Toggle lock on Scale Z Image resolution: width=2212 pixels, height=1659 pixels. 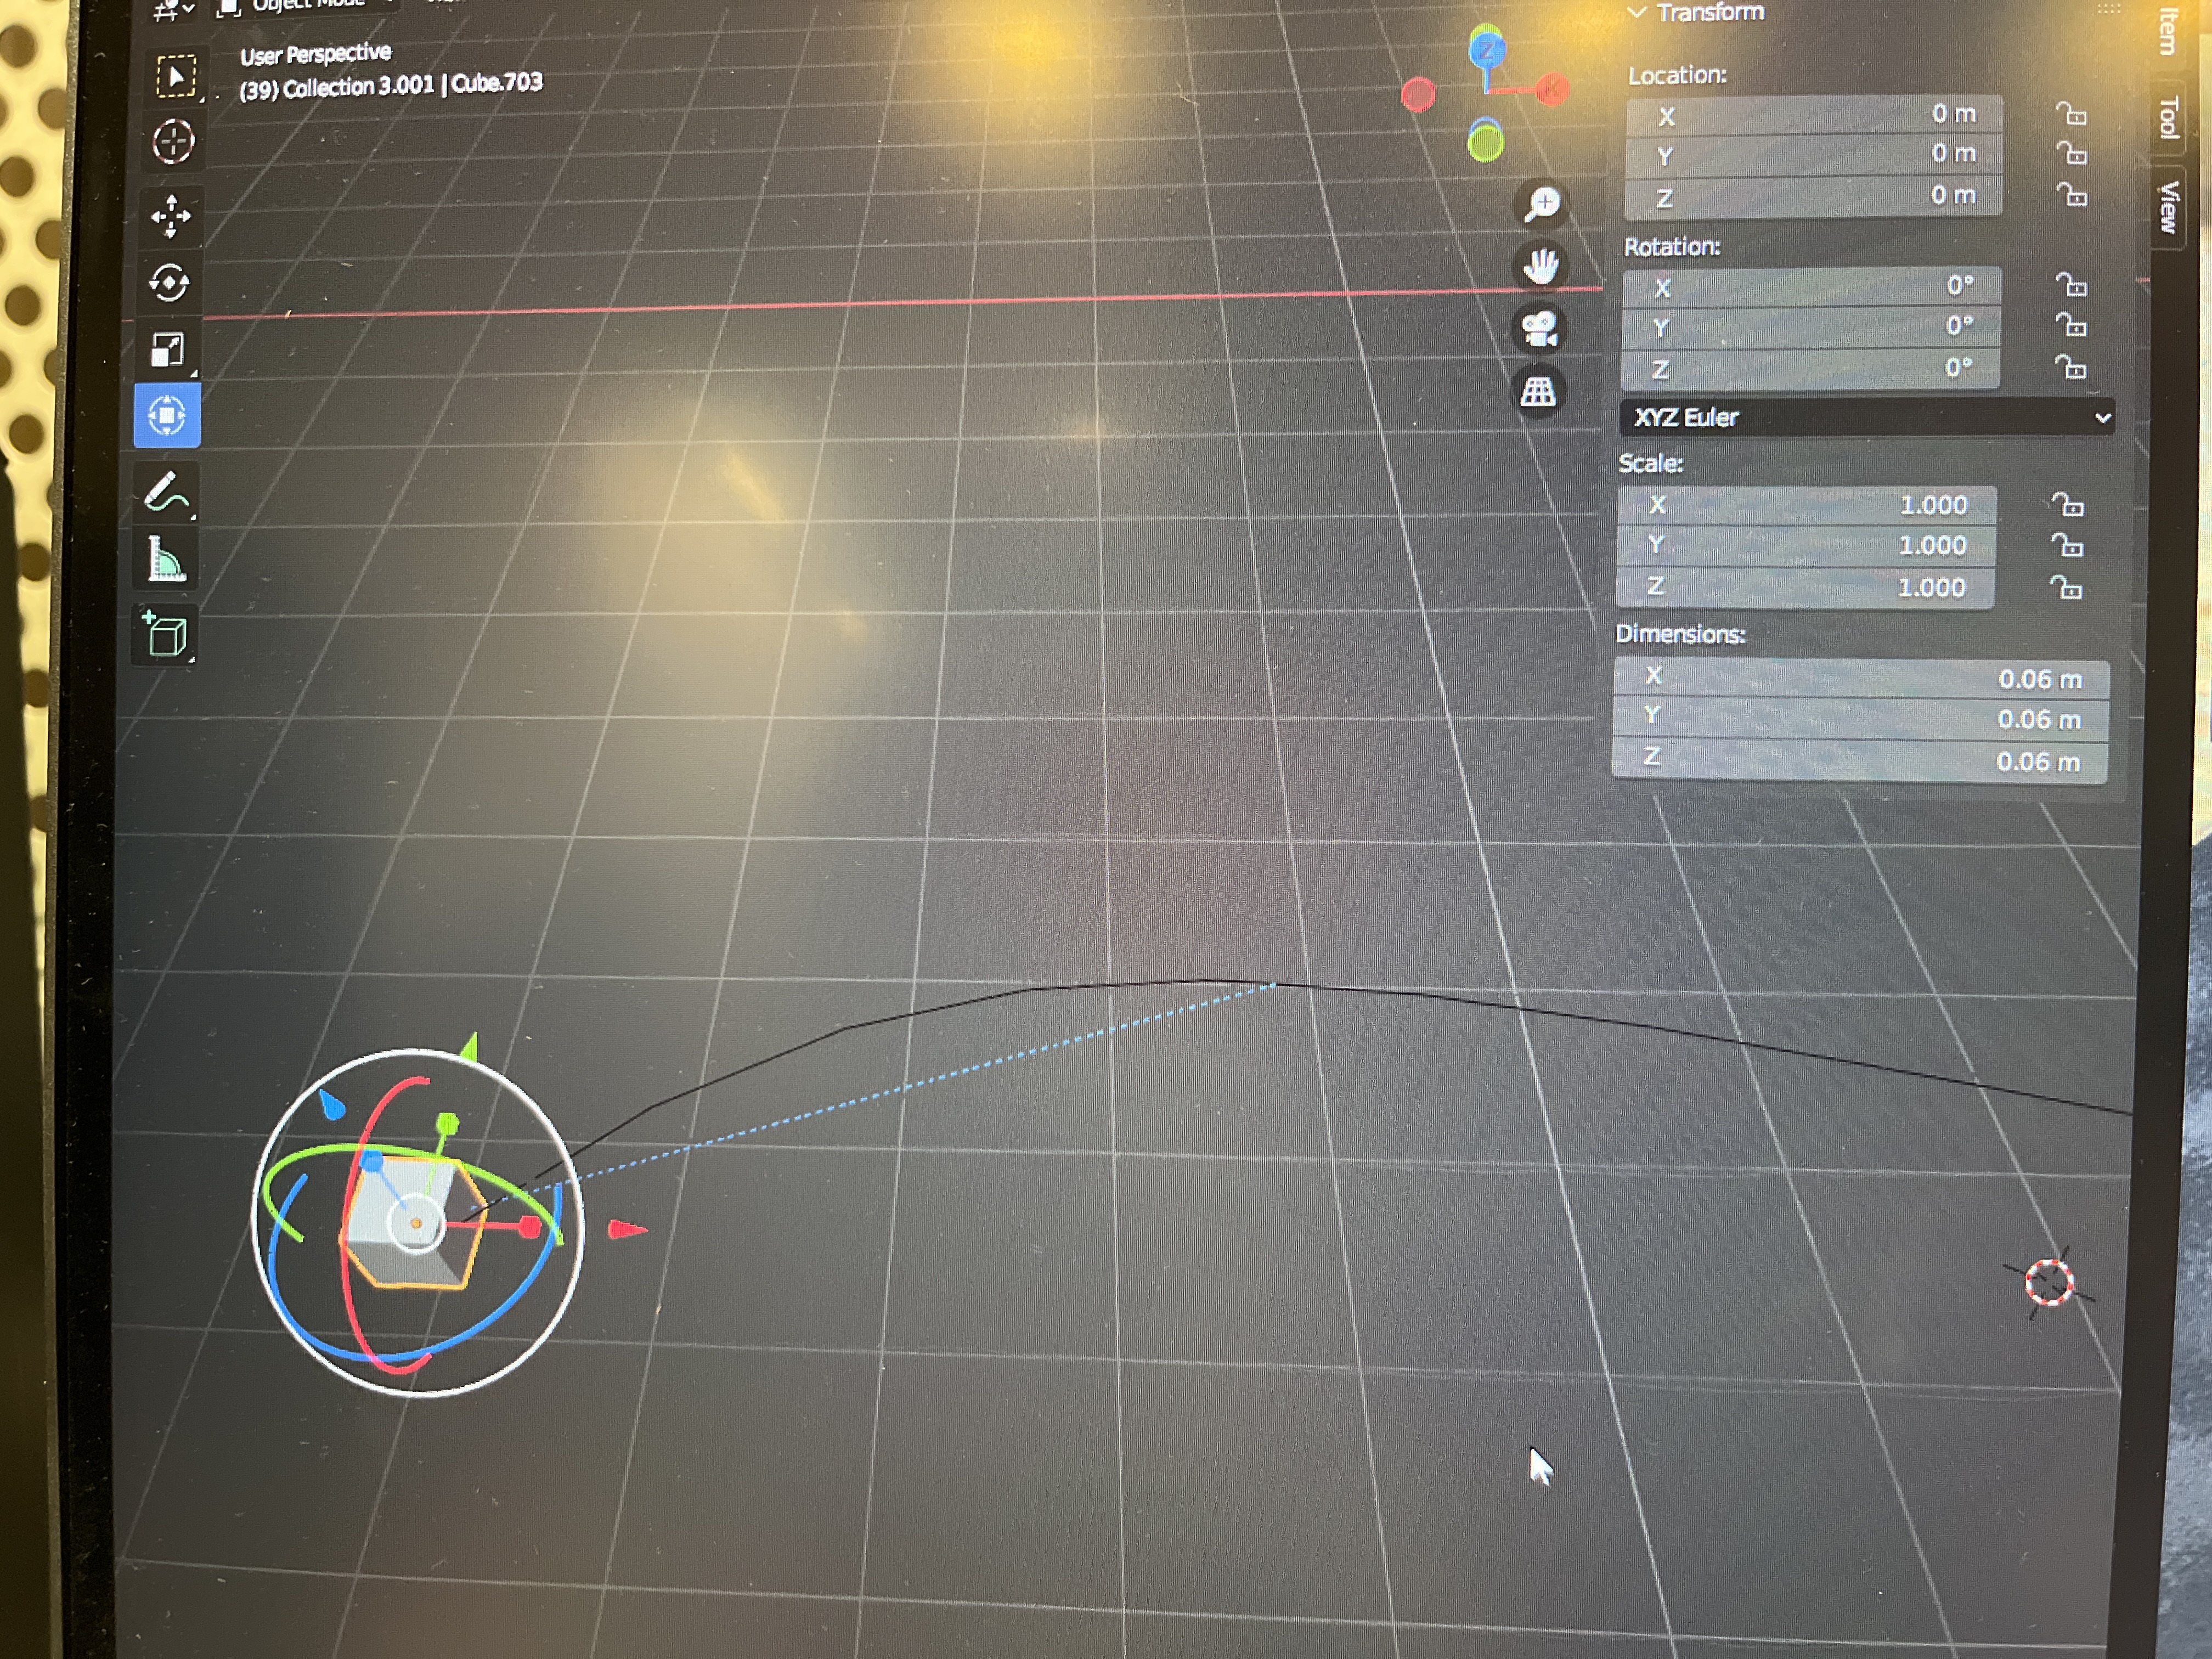(2065, 588)
